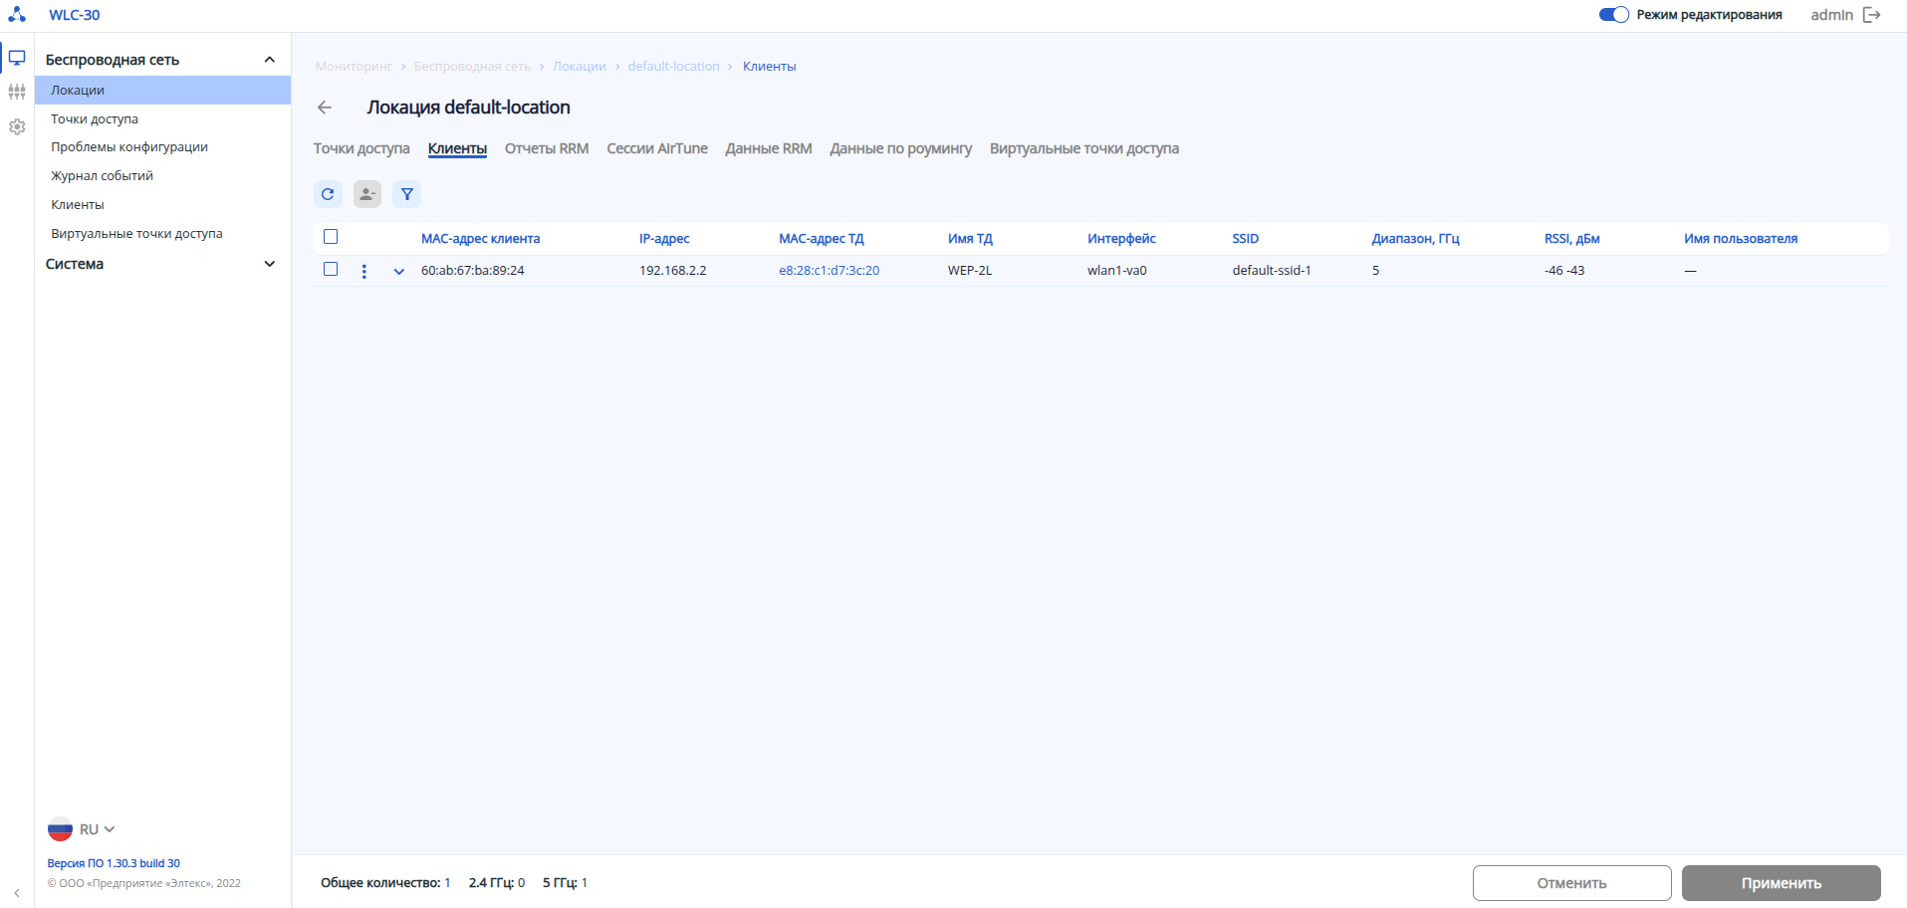Screen dimensions: 1907x908
Task: Check the select-all checkbox in table header
Action: pos(331,237)
